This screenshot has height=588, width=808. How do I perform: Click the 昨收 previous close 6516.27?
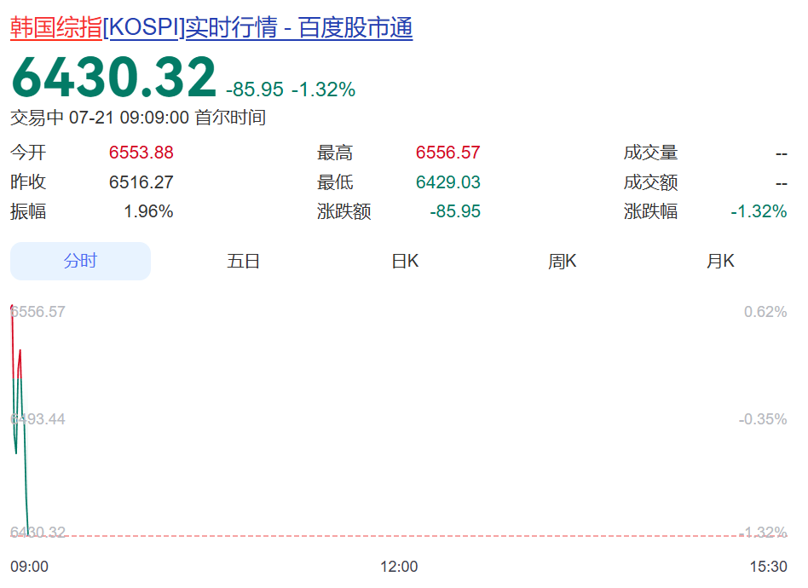point(141,182)
